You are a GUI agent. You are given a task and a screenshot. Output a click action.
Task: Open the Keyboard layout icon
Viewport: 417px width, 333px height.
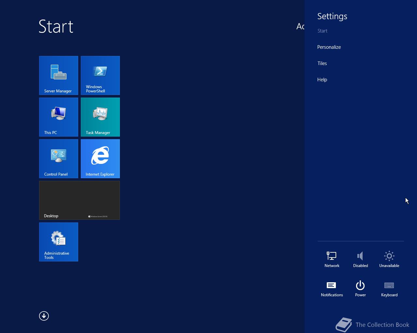(389, 288)
